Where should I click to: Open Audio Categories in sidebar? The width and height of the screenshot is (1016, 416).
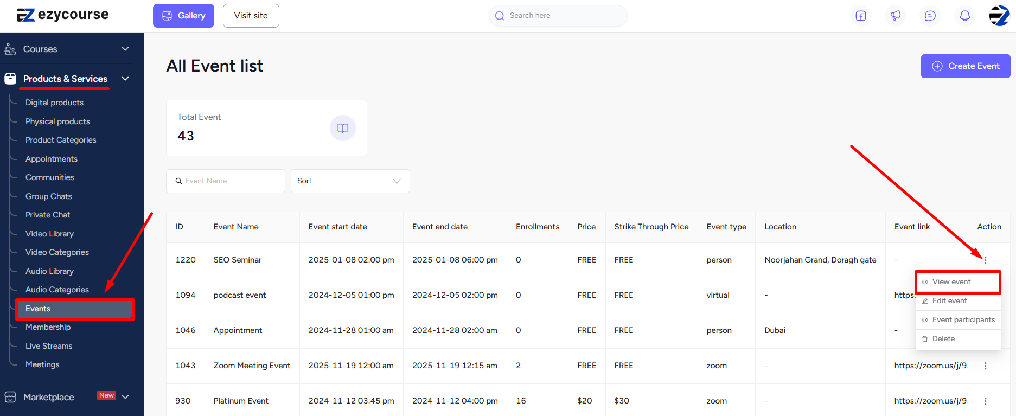click(57, 290)
